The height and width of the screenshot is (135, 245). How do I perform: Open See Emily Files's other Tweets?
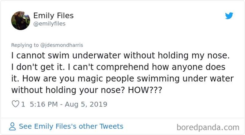[71, 126]
